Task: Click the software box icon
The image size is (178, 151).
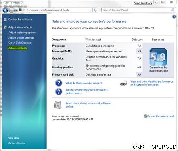Action: pos(58,105)
